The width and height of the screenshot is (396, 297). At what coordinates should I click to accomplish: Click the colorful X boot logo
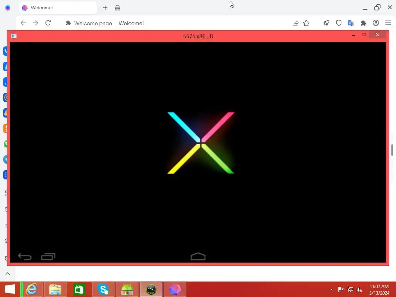(x=201, y=143)
